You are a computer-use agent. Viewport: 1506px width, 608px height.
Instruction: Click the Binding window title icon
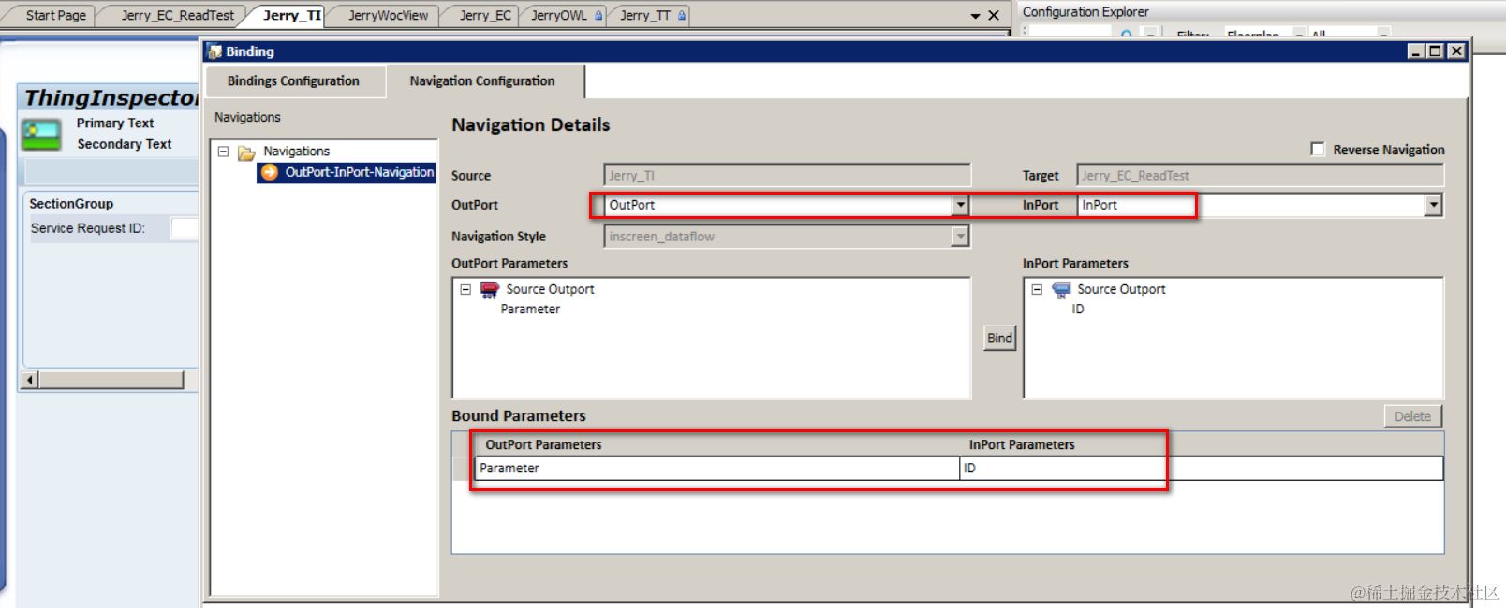coord(214,51)
